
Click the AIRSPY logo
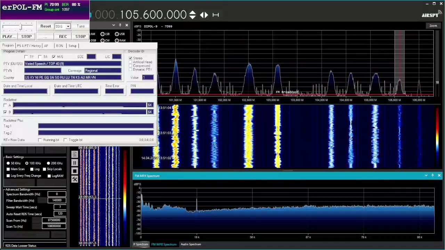click(431, 15)
